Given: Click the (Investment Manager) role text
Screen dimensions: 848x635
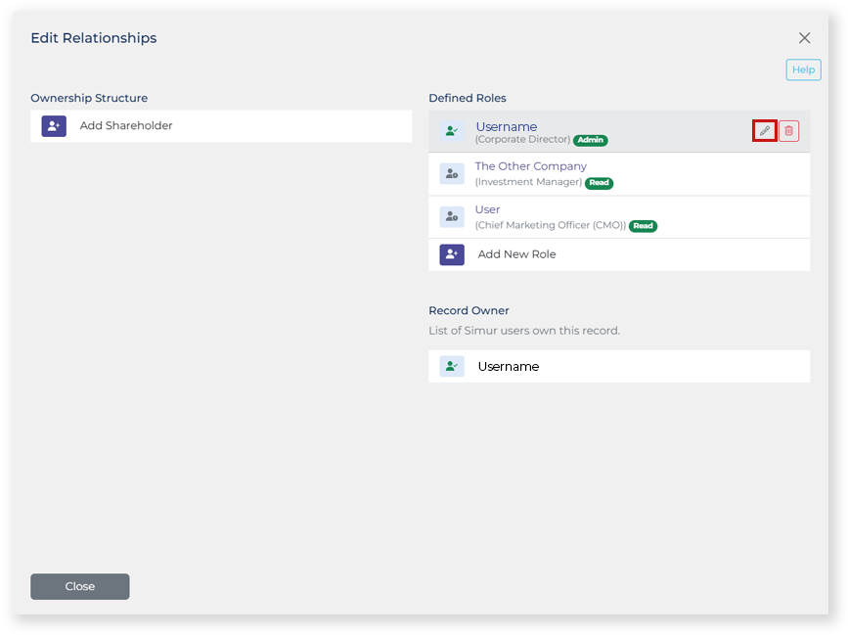Looking at the screenshot, I should click(528, 182).
